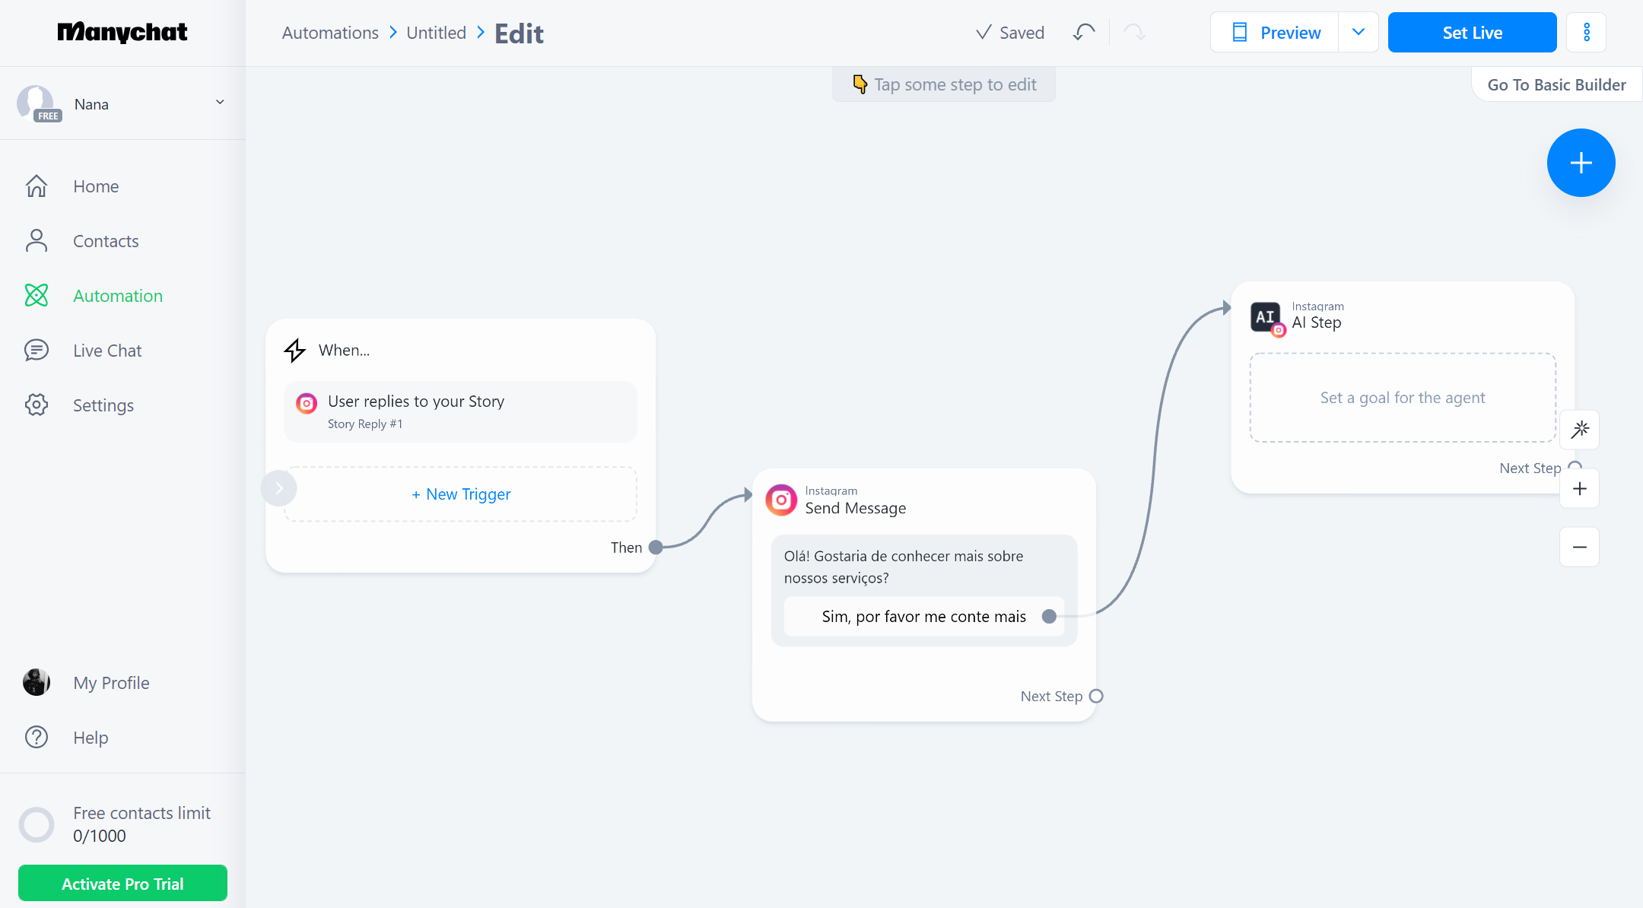Click the Home label in sidebar
The width and height of the screenshot is (1643, 908).
(x=96, y=186)
